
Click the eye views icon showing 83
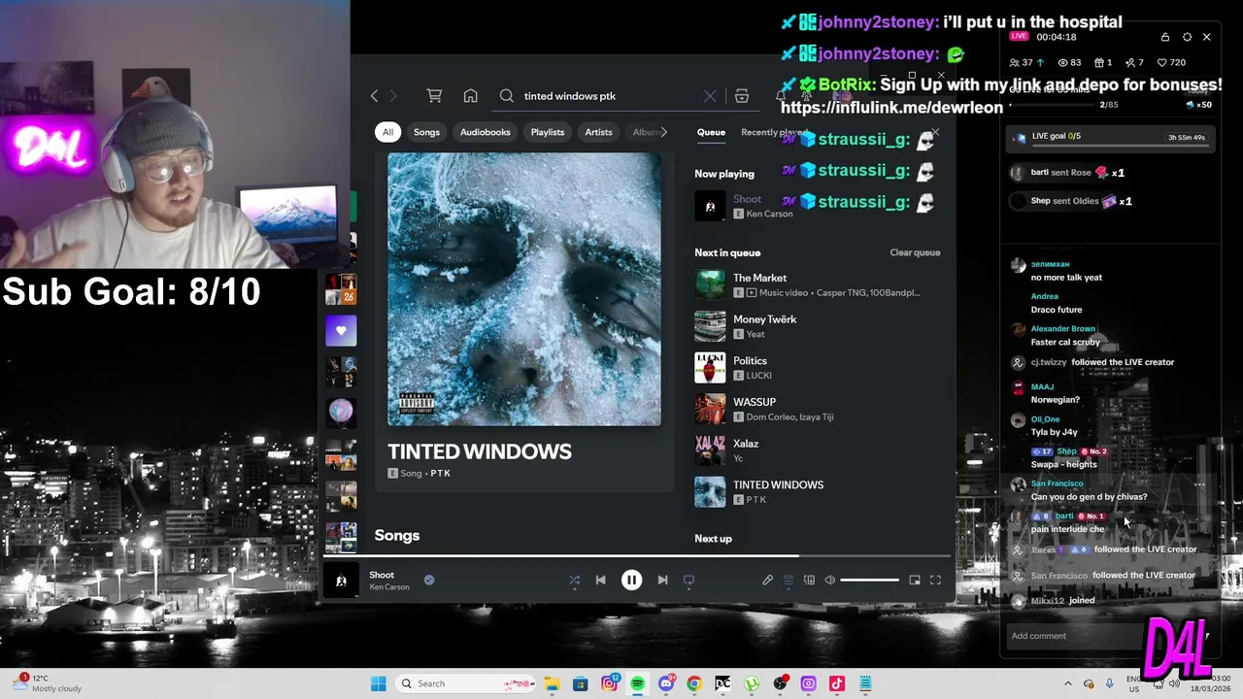[1061, 62]
